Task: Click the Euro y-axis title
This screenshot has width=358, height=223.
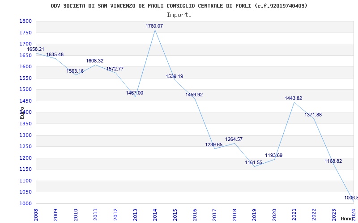Action: [22, 113]
